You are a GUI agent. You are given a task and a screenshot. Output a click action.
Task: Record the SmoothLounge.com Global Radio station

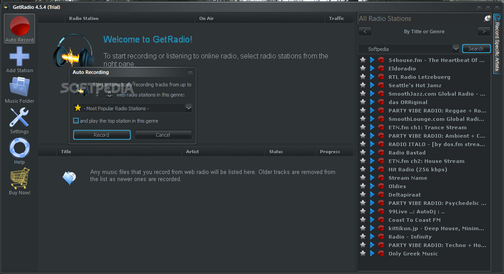pyautogui.click(x=381, y=119)
